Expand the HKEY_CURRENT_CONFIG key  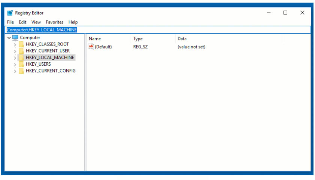click(x=15, y=71)
